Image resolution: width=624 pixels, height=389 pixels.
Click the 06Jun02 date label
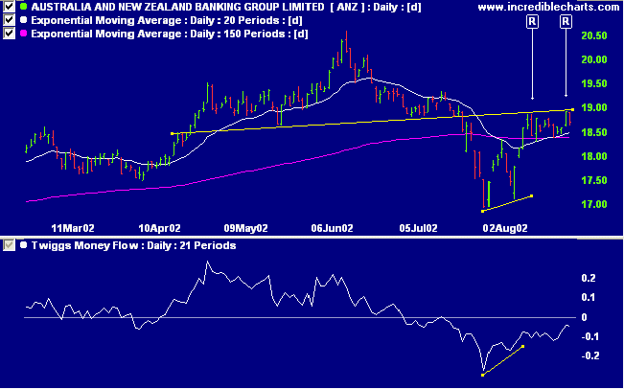332,228
